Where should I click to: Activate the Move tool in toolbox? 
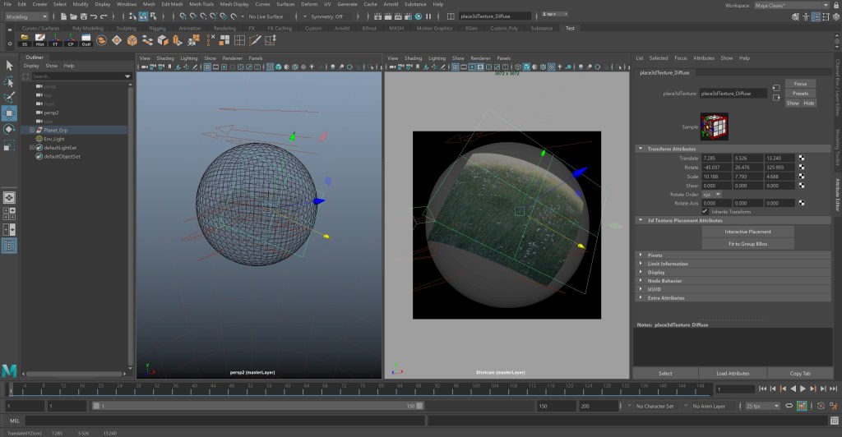point(9,113)
